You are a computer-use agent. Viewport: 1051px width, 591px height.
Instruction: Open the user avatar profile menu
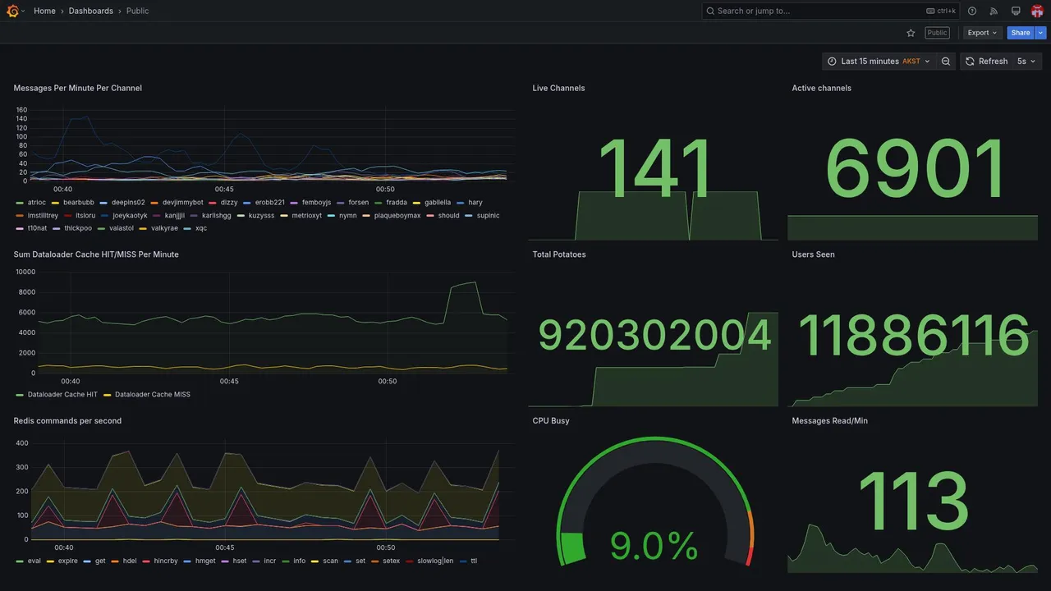1037,11
